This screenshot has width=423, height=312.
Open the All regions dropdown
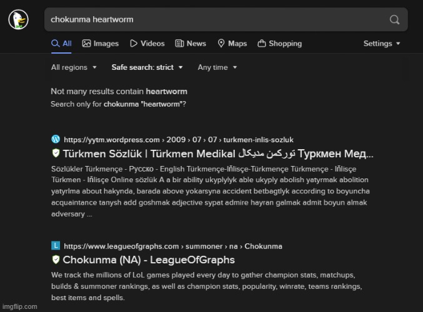tap(74, 67)
